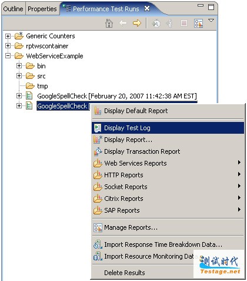Viewport: 247px width, 281px height.
Task: Choose Delete Results
Action: (x=168, y=273)
